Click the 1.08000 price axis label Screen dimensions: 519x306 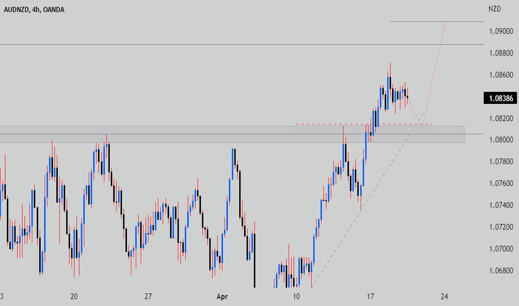501,140
